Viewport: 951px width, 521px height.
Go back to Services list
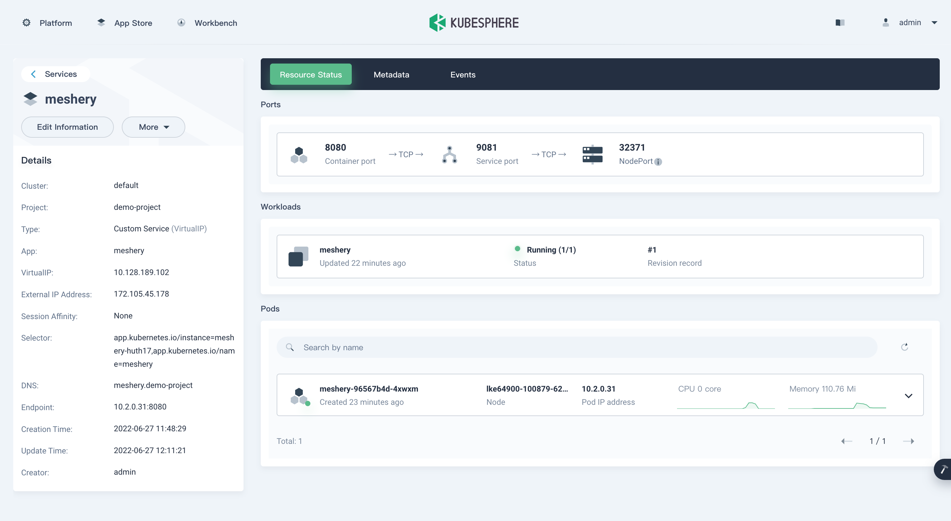tap(55, 74)
